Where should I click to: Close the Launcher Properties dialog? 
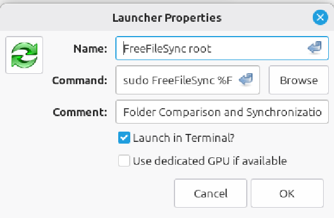tap(320, 17)
